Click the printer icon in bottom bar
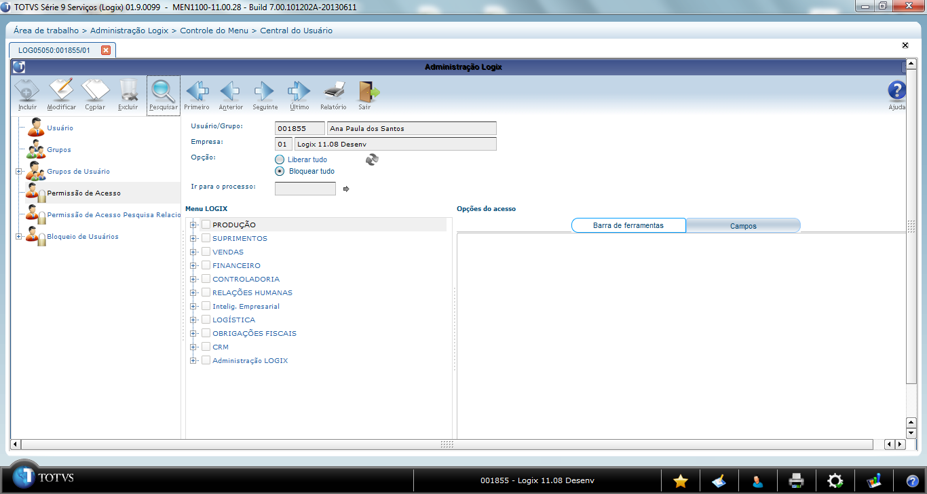 click(x=796, y=480)
